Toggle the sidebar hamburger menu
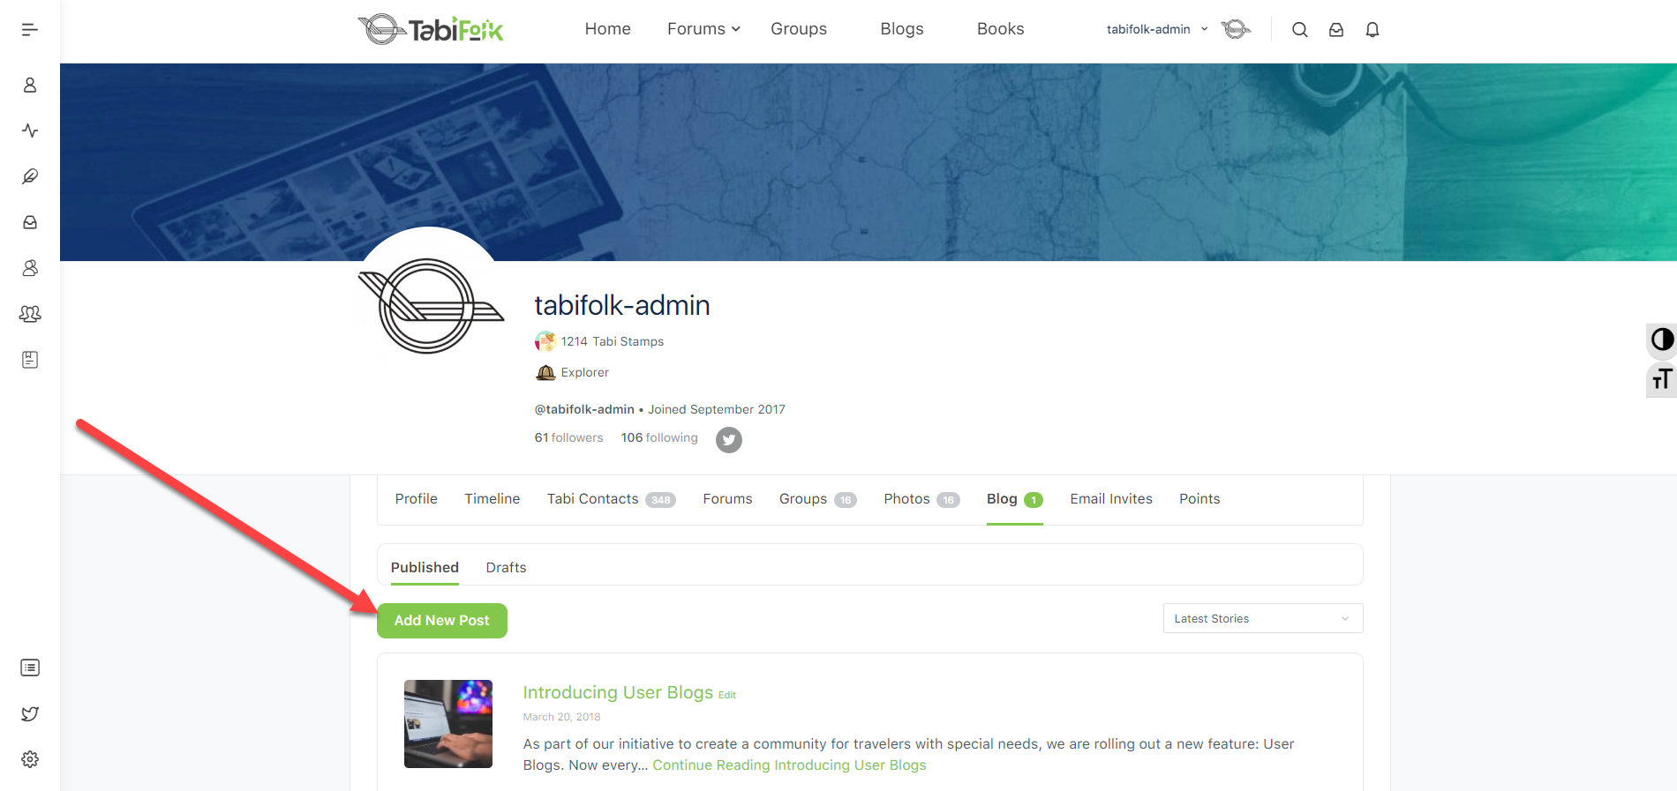 pyautogui.click(x=30, y=29)
